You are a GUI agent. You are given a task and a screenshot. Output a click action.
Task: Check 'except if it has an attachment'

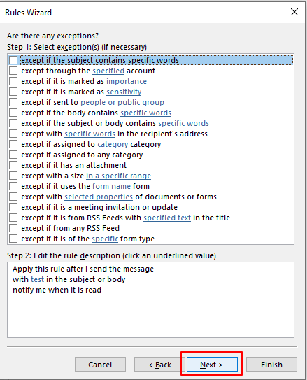tap(13, 165)
